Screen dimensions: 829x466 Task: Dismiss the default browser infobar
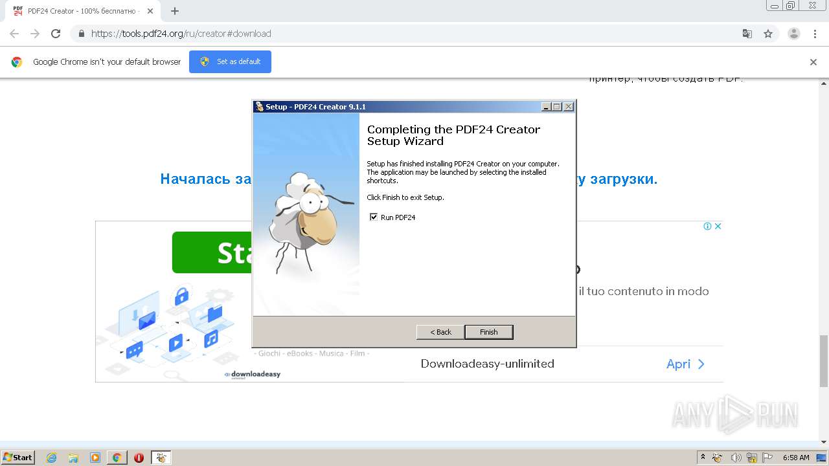pos(813,62)
